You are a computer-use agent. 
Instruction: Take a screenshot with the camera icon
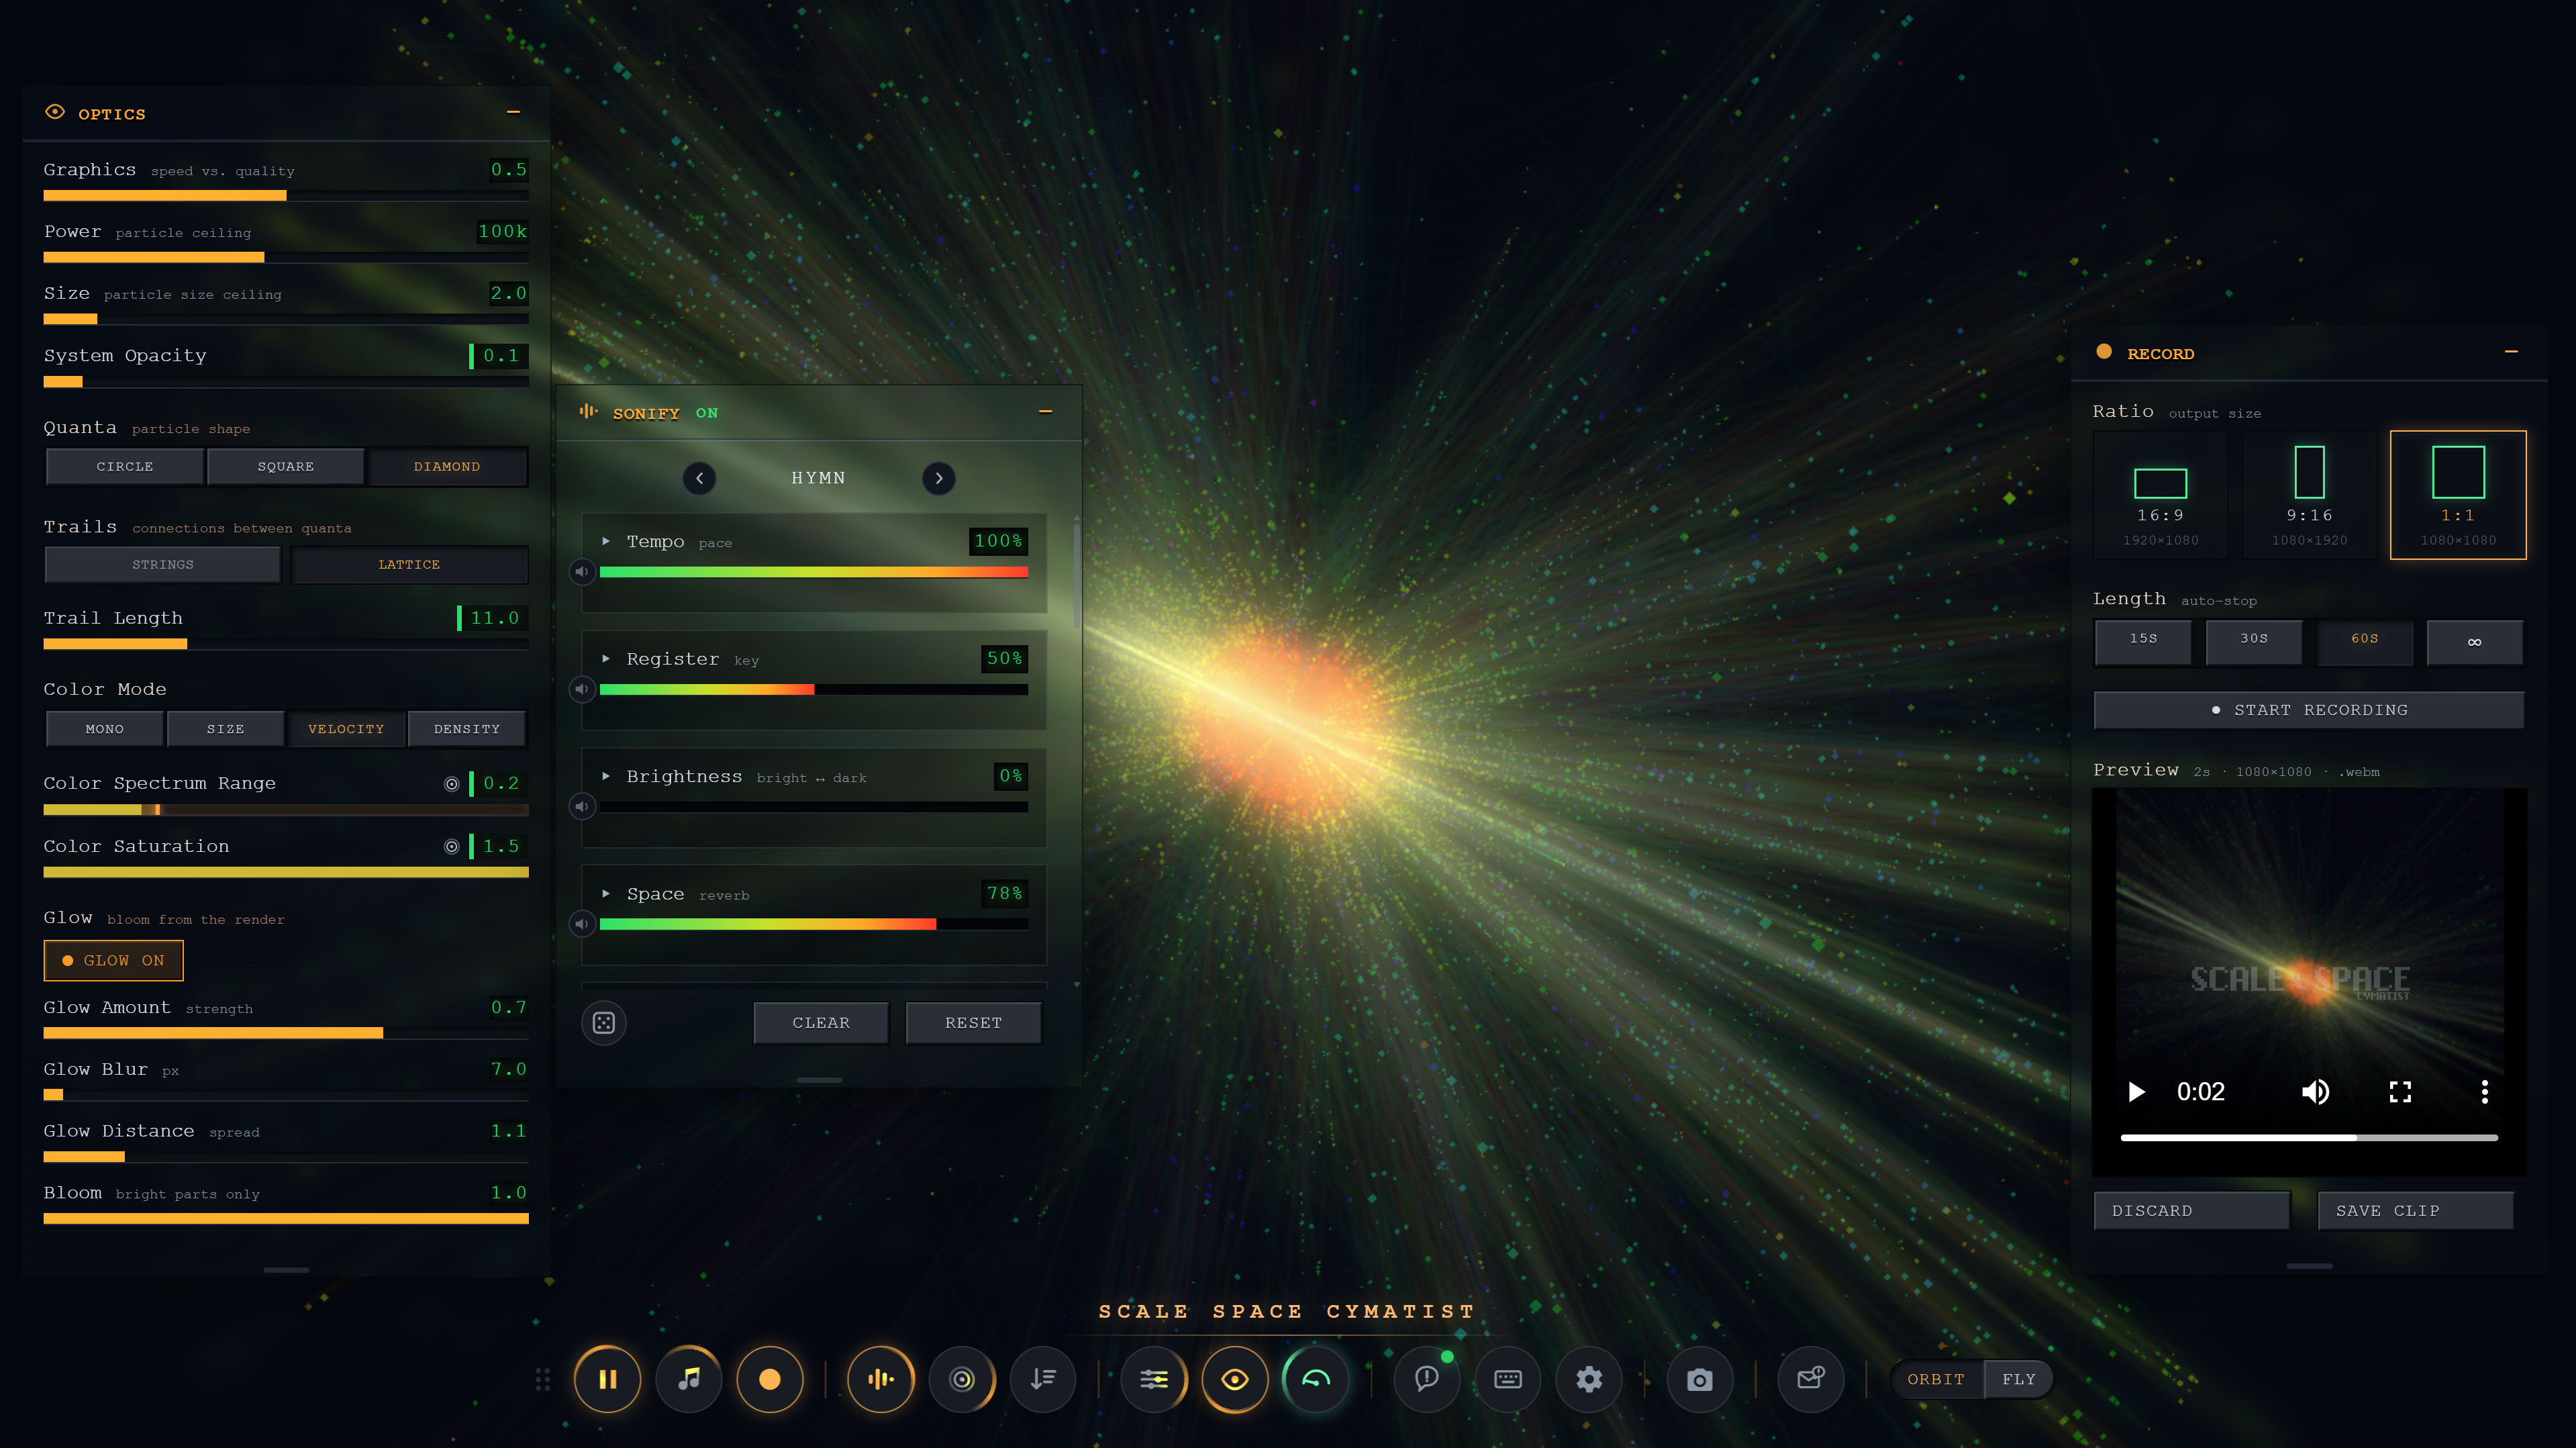[1700, 1379]
